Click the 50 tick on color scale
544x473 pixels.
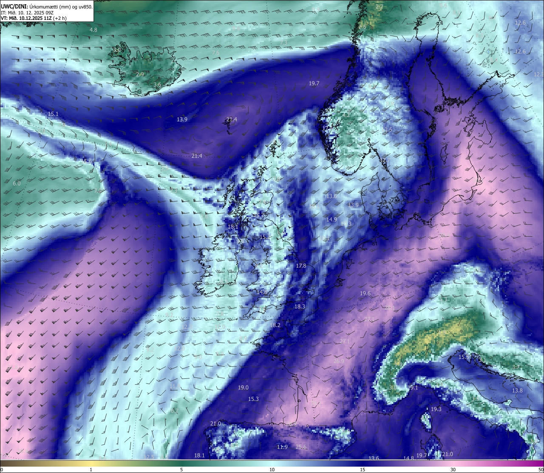(x=541, y=470)
